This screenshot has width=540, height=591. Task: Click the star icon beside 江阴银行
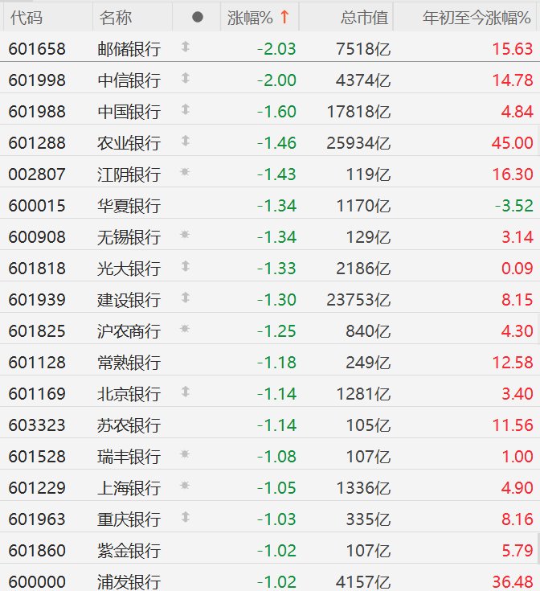point(185,172)
